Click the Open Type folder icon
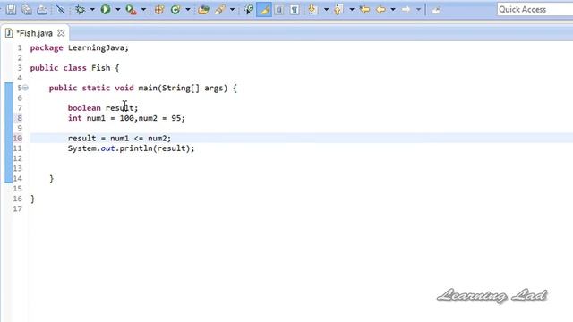 click(x=203, y=10)
